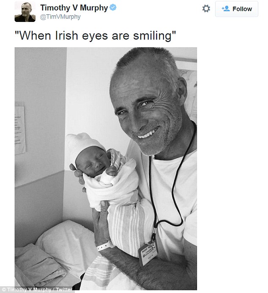Click the person-plus icon on Follow
The height and width of the screenshot is (293, 268).
(225, 9)
